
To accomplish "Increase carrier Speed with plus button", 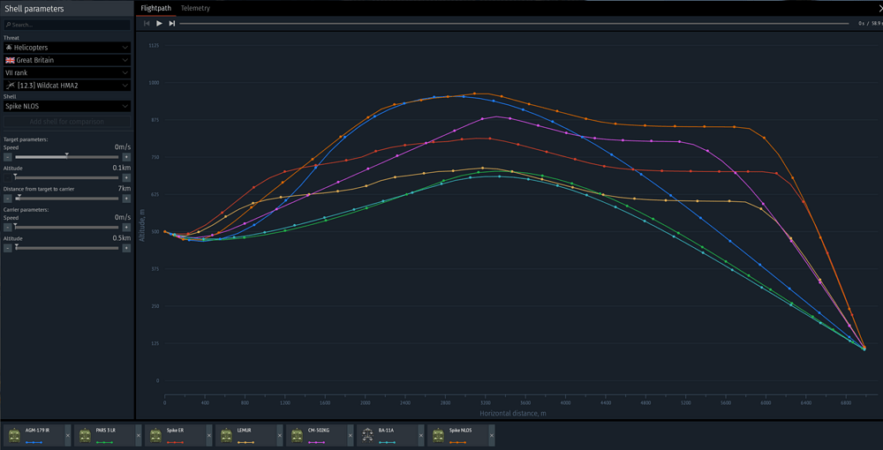I will coord(126,228).
